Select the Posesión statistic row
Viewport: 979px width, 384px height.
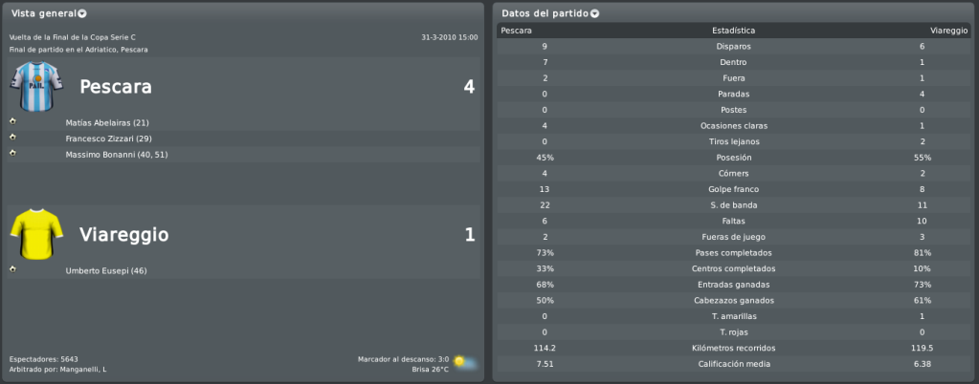[734, 158]
